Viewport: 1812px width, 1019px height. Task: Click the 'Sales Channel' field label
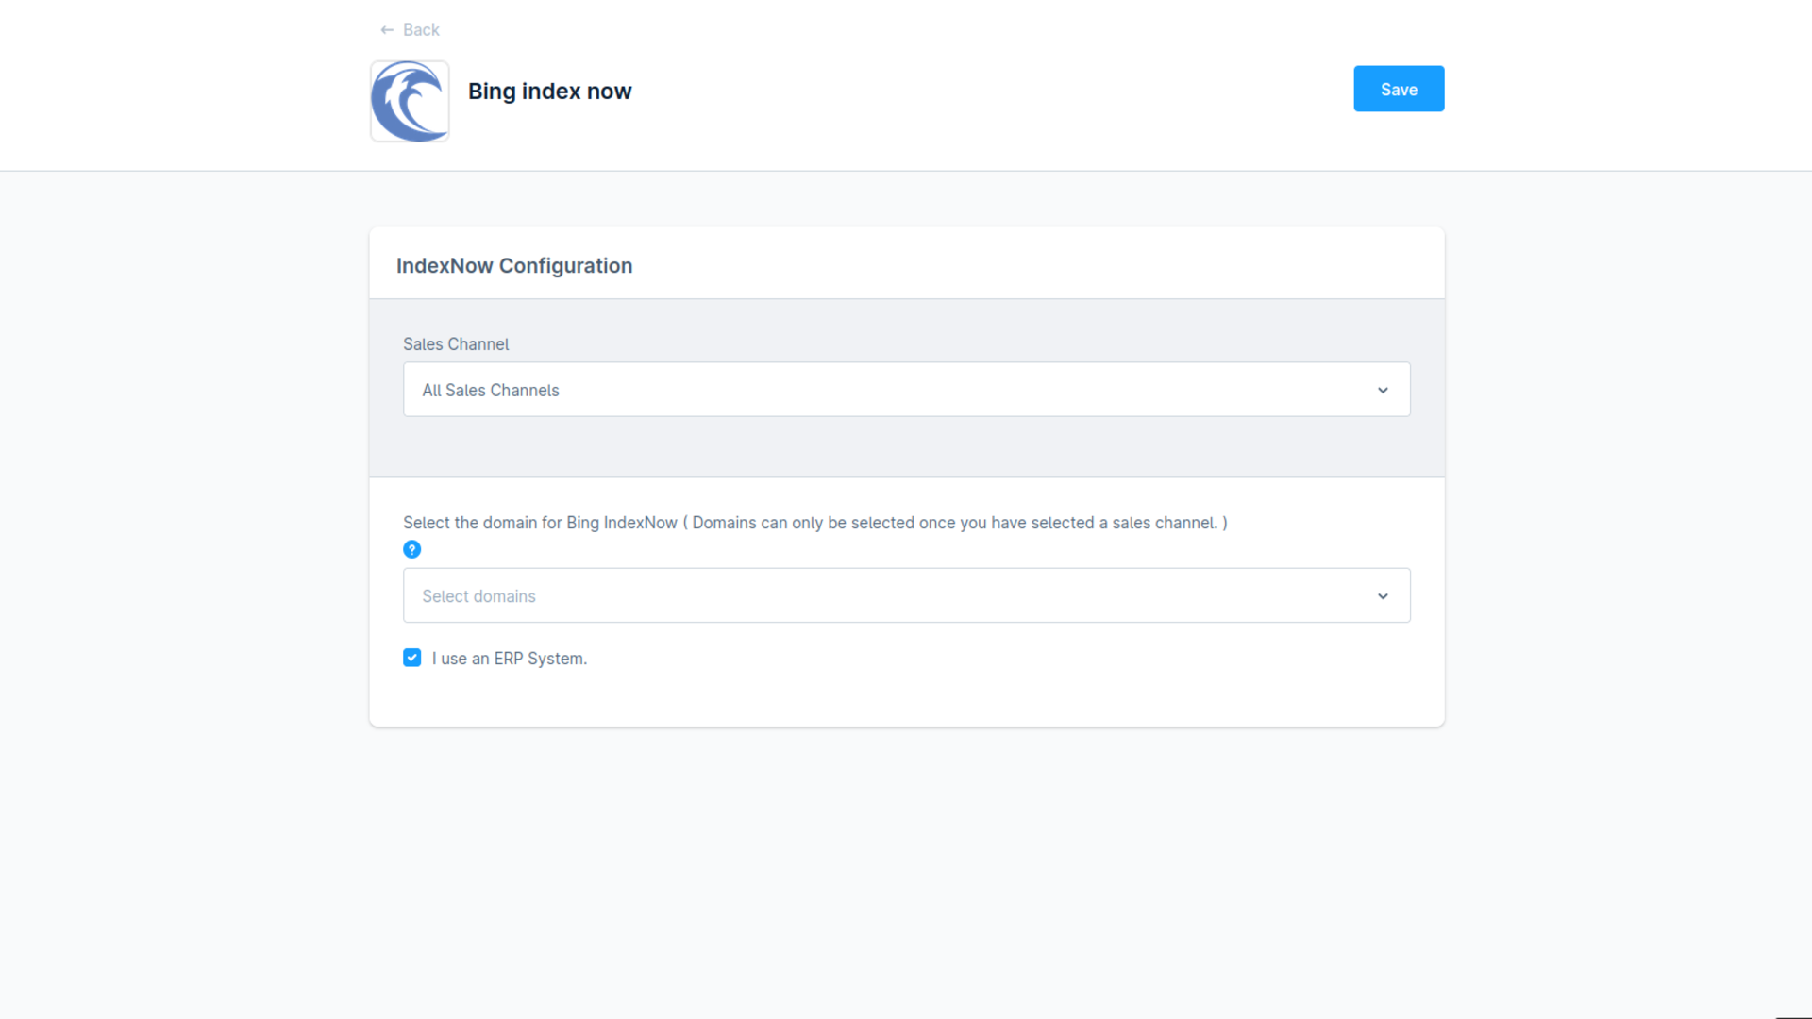pyautogui.click(x=456, y=344)
